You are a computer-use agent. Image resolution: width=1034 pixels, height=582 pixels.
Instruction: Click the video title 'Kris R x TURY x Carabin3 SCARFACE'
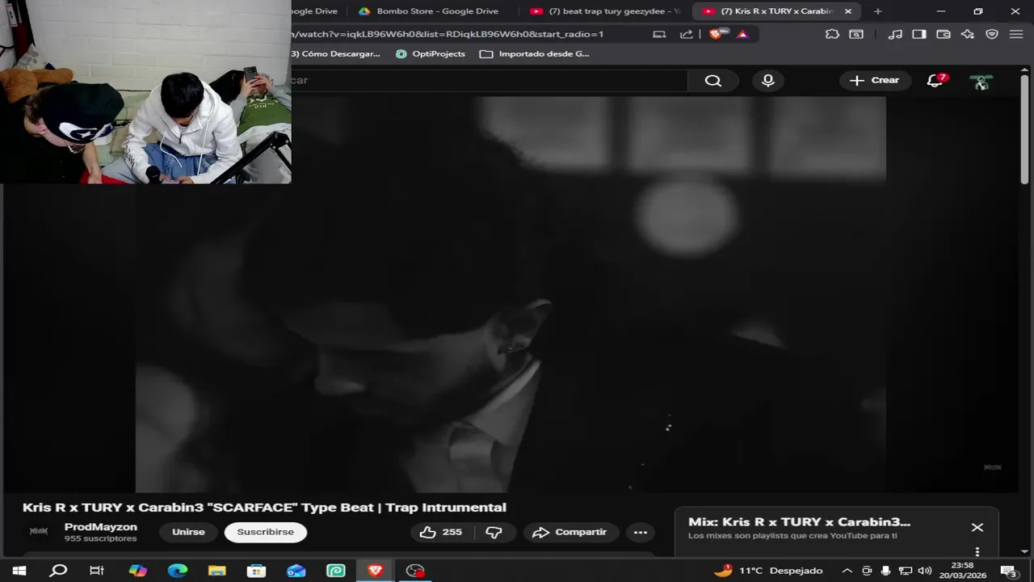click(x=264, y=507)
